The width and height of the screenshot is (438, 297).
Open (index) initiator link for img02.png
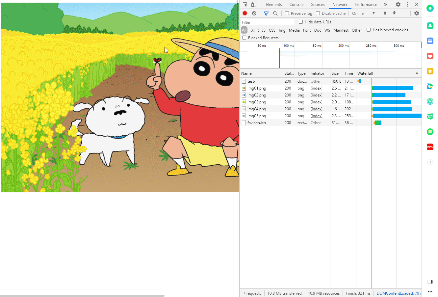pyautogui.click(x=317, y=95)
